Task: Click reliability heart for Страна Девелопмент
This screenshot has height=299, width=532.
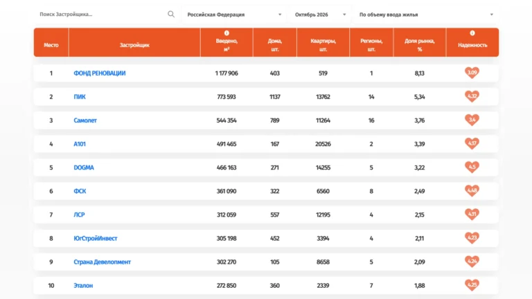Action: point(472,262)
